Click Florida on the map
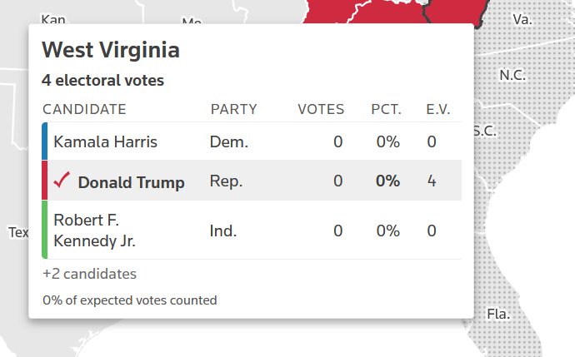Viewport: 575px width, 357px height. tap(498, 314)
